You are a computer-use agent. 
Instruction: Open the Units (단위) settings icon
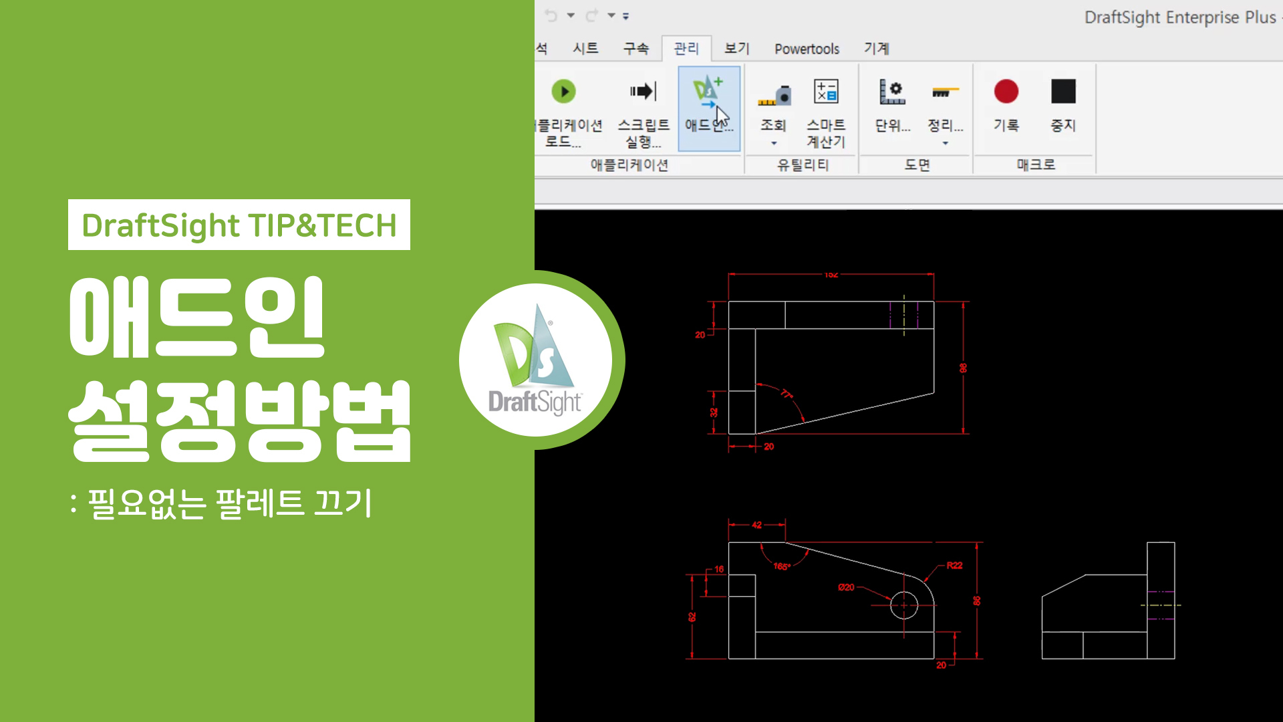892,92
